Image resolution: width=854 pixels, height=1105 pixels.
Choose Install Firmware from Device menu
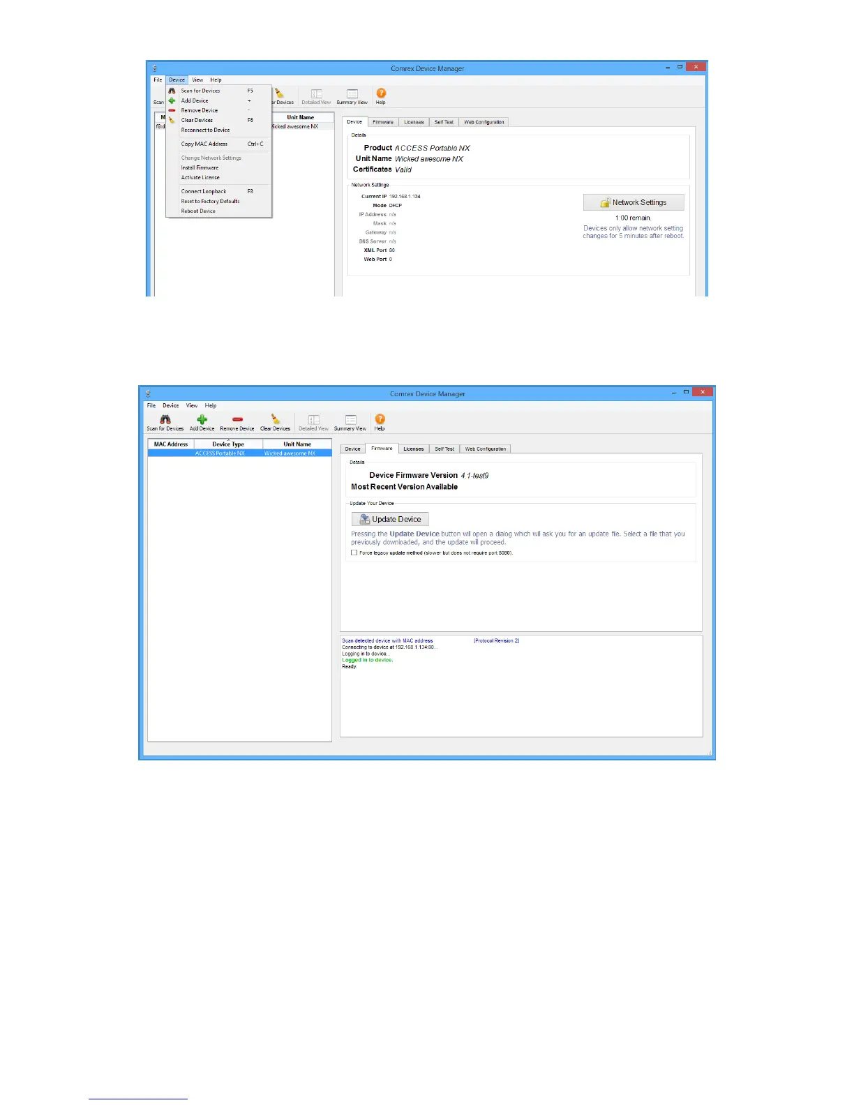coord(218,167)
